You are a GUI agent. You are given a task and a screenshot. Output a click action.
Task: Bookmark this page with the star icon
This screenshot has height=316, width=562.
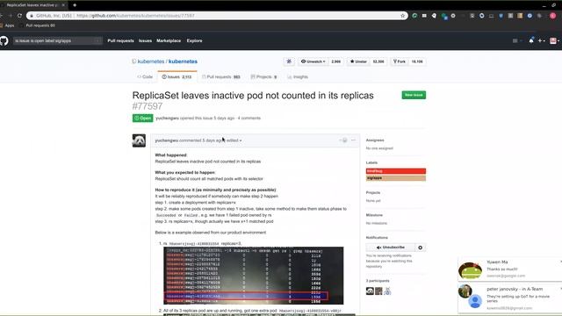pos(402,16)
